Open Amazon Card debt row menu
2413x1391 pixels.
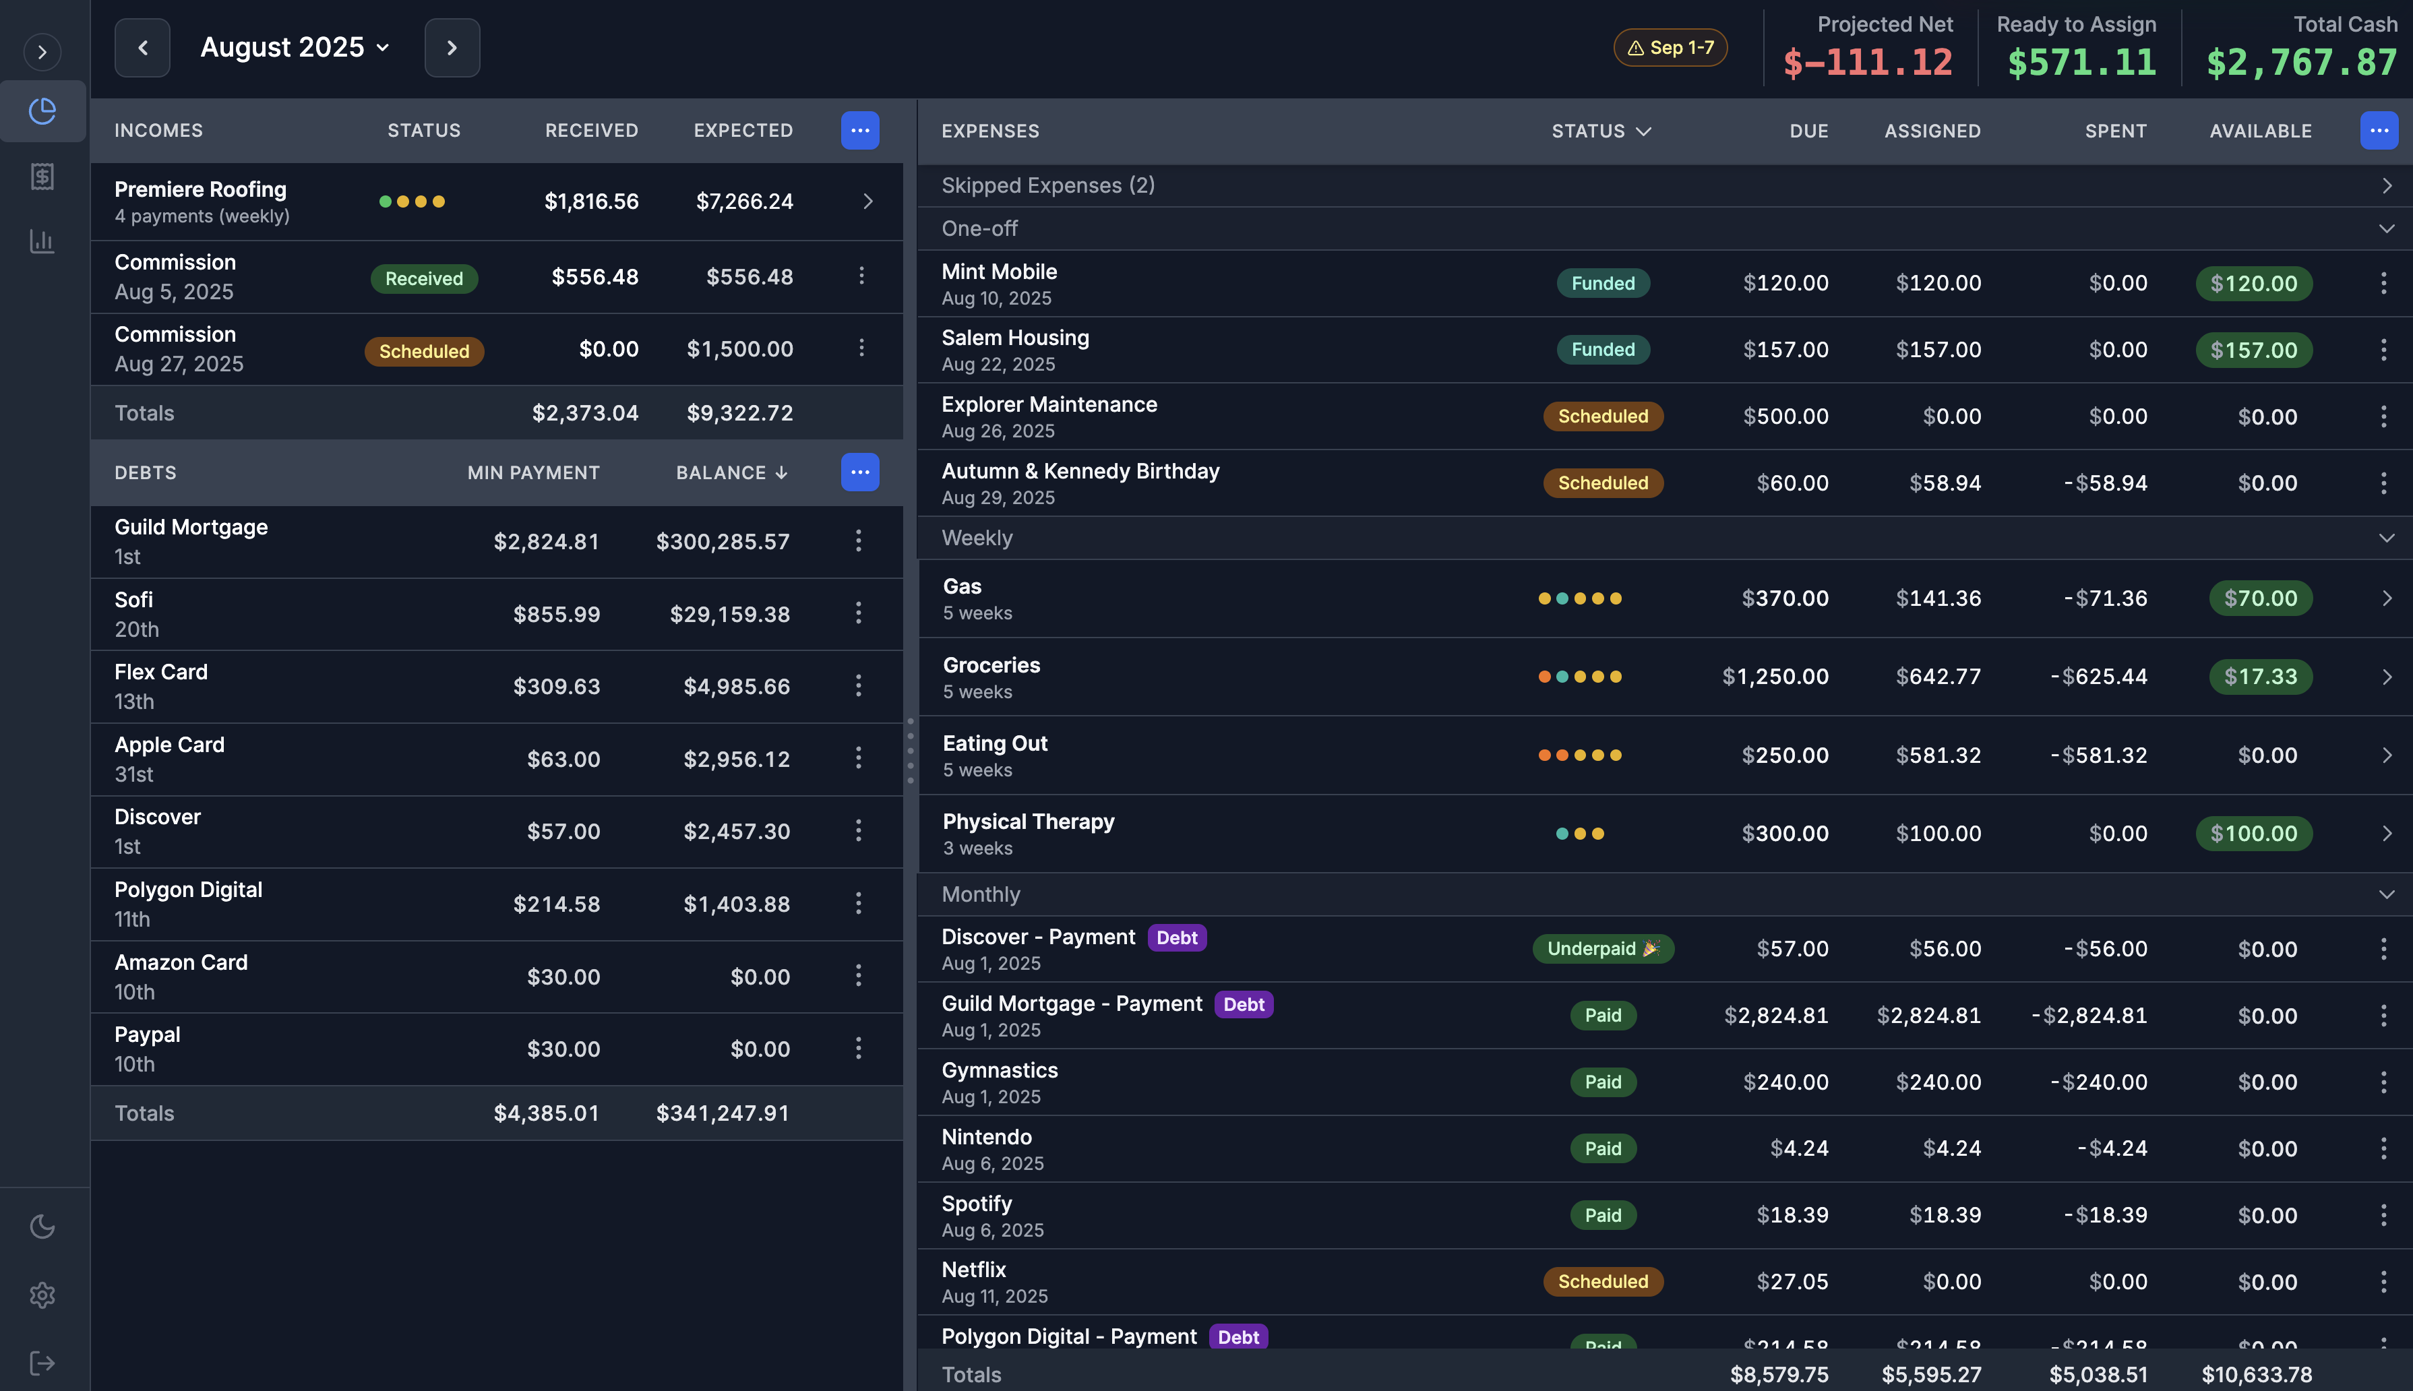pyautogui.click(x=858, y=977)
